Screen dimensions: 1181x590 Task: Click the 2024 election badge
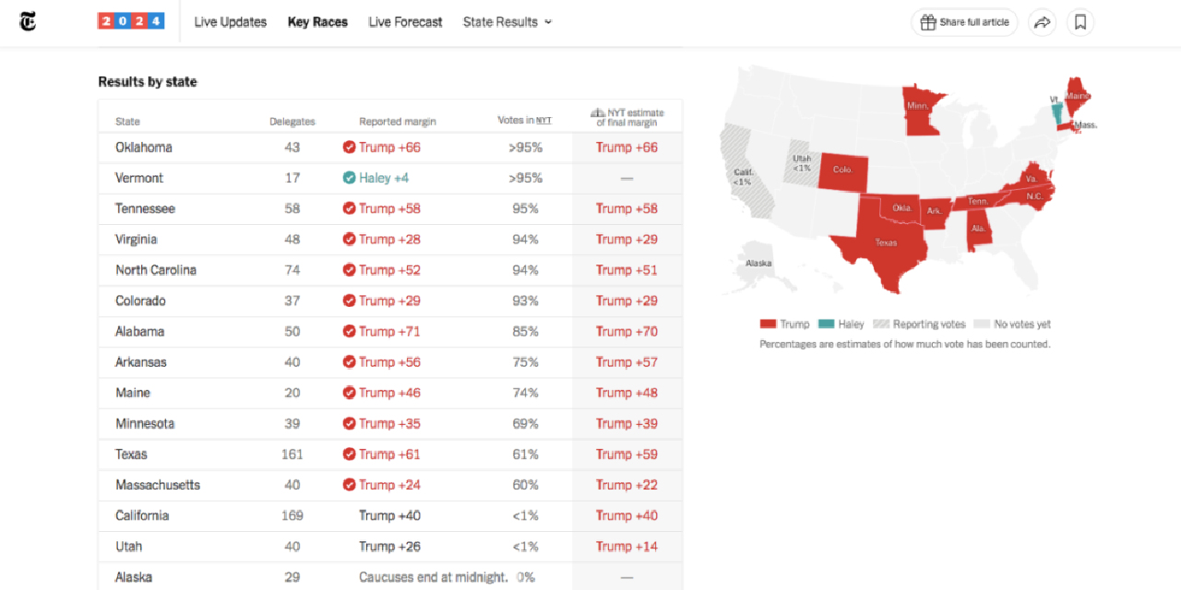(131, 21)
